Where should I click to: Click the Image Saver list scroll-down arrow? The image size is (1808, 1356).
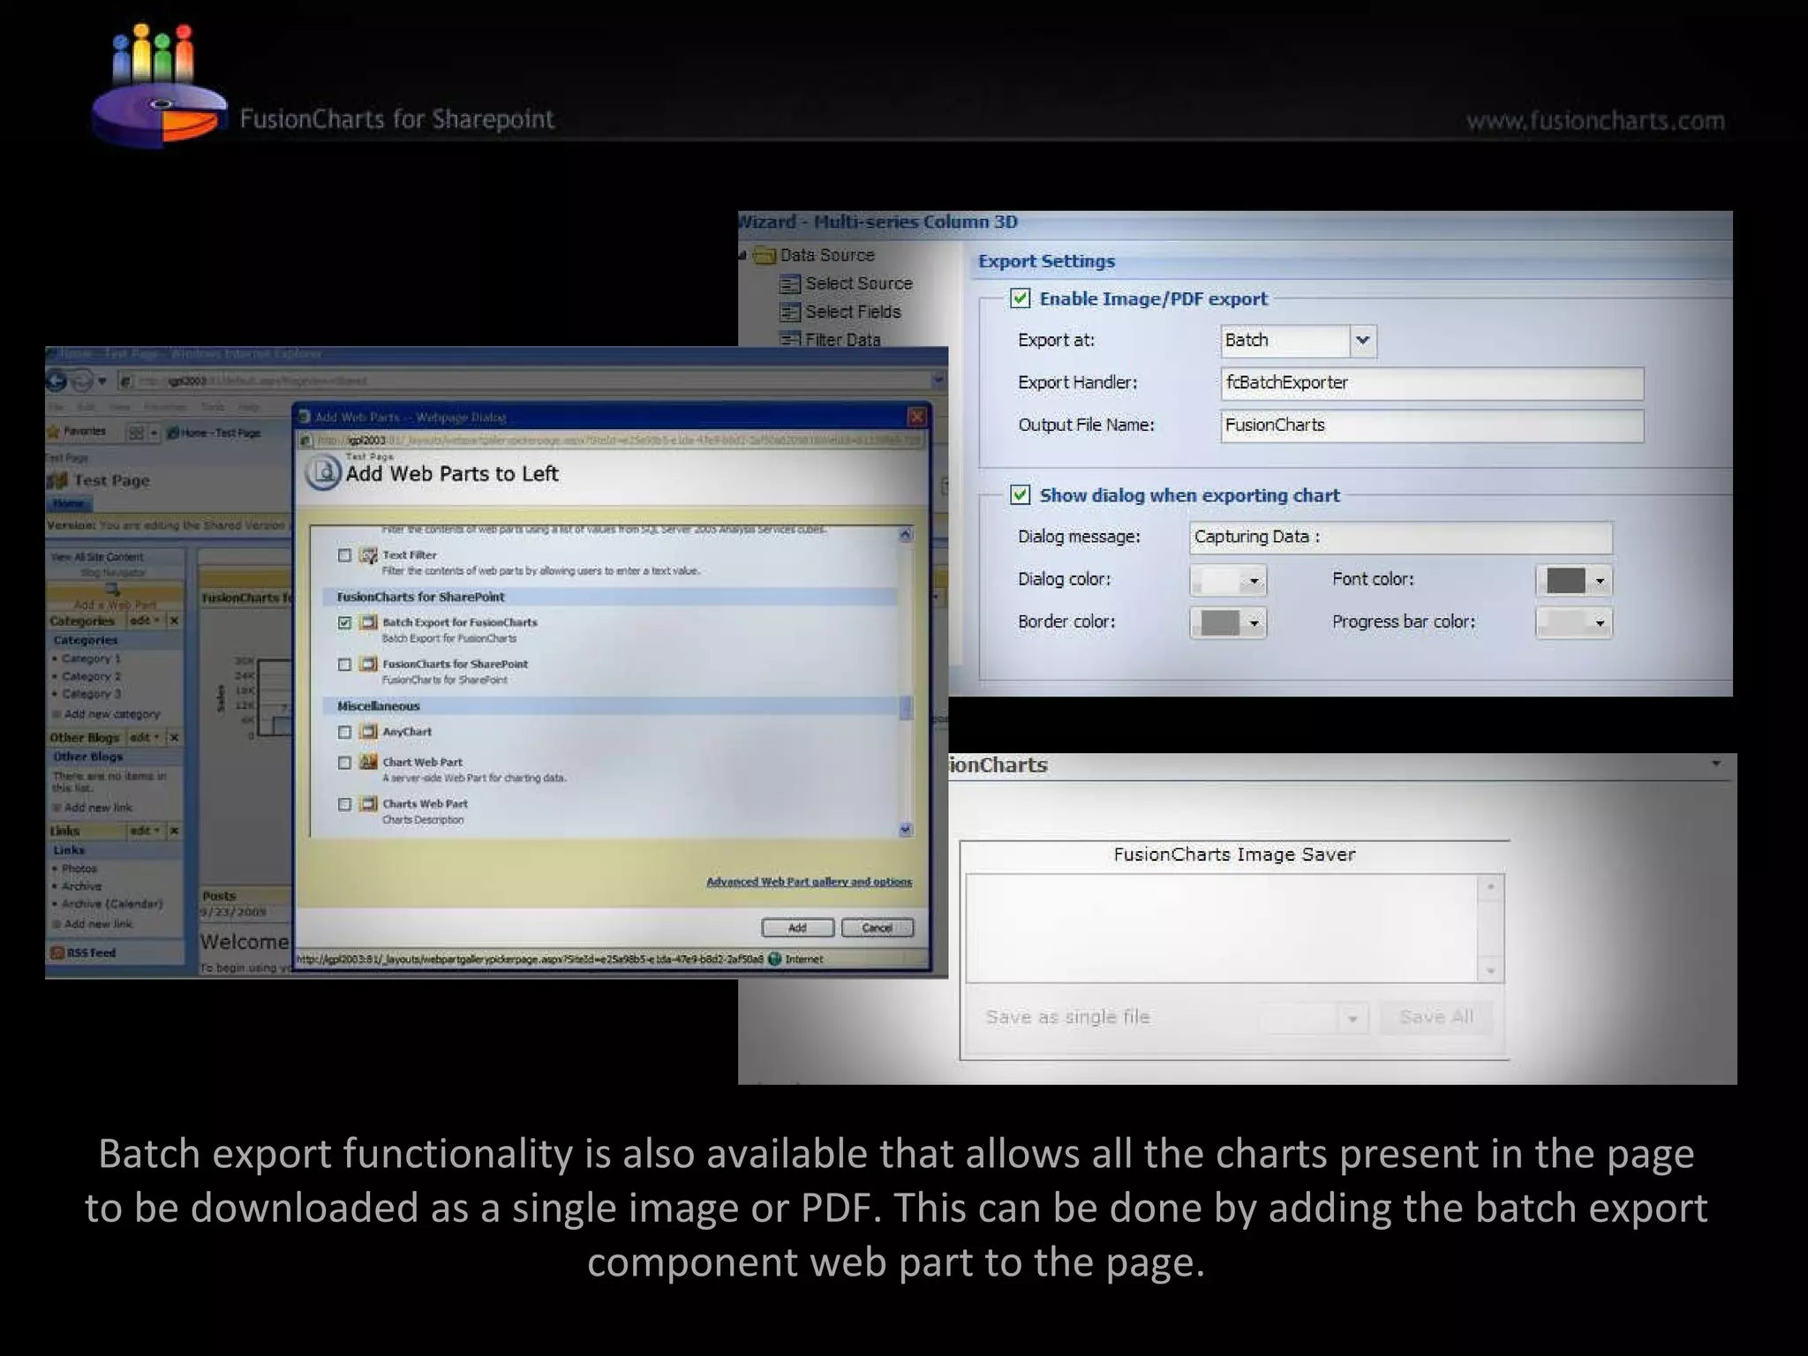pyautogui.click(x=1490, y=970)
